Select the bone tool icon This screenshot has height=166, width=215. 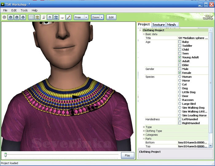pyautogui.click(x=68, y=17)
